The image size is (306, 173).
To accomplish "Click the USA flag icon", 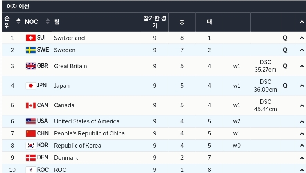I will (x=31, y=121).
